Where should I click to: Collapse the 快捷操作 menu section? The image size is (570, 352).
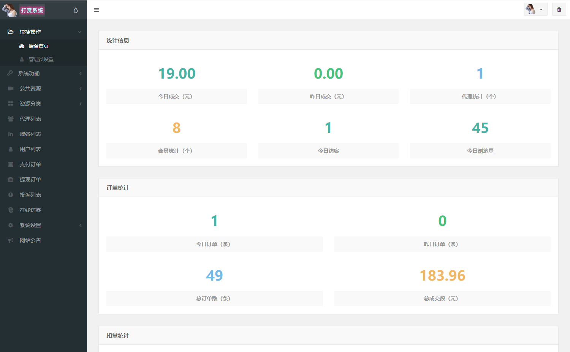[43, 32]
